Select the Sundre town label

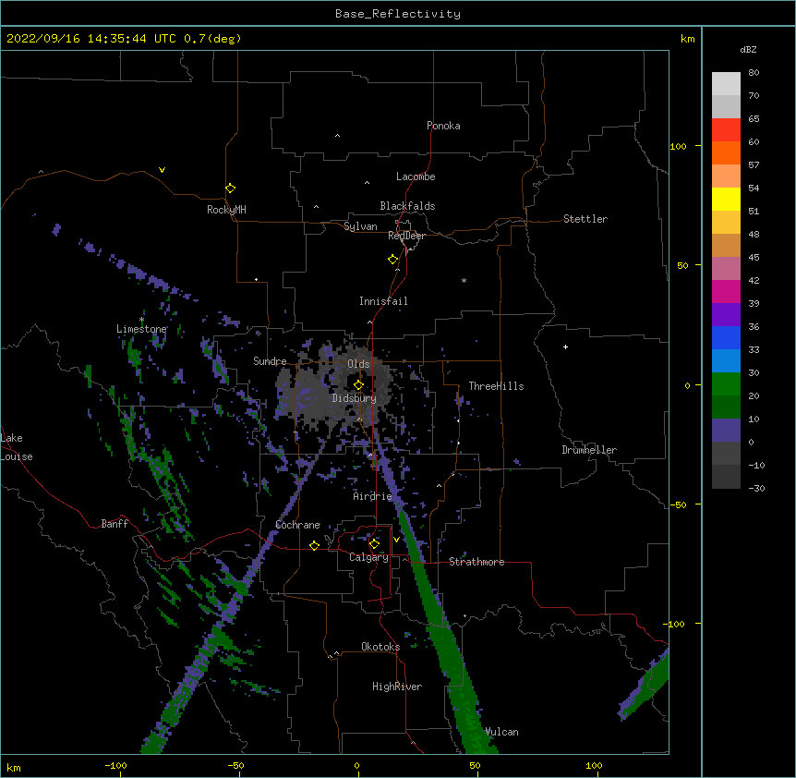(x=270, y=361)
